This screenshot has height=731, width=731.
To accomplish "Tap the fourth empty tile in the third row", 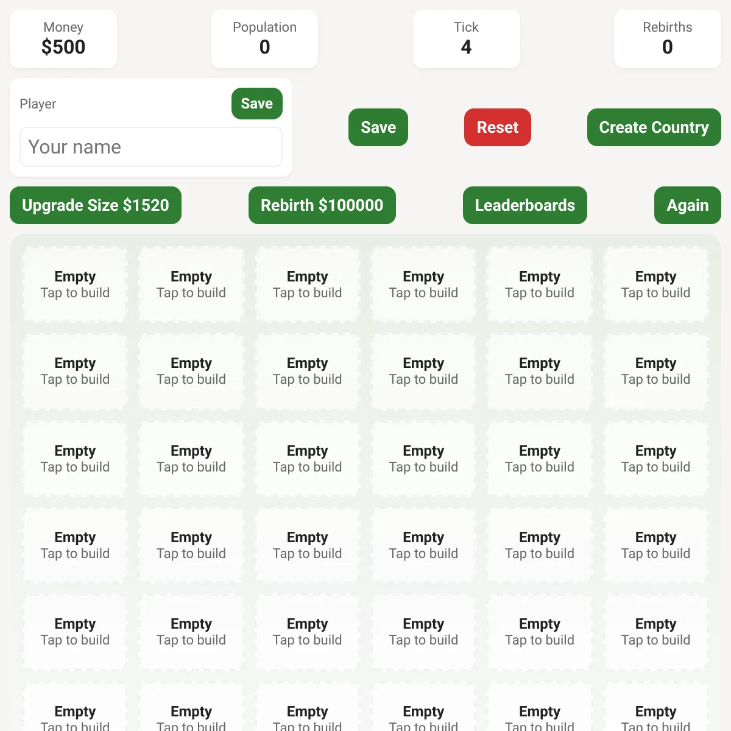I will 424,459.
